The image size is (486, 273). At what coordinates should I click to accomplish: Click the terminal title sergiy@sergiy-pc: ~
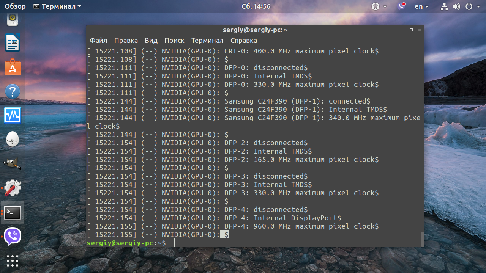click(255, 30)
